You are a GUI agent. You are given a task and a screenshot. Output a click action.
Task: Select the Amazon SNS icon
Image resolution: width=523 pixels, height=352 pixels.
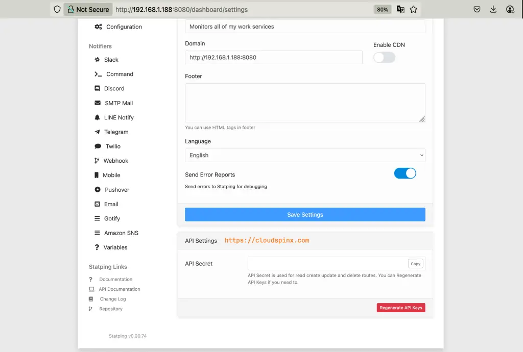97,233
